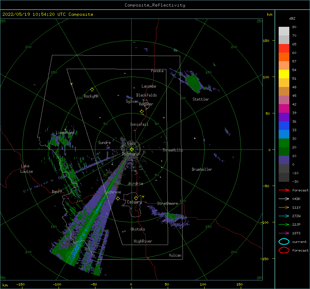Click the white plus marker north of Drumheller
The image size is (310, 289).
(195, 138)
